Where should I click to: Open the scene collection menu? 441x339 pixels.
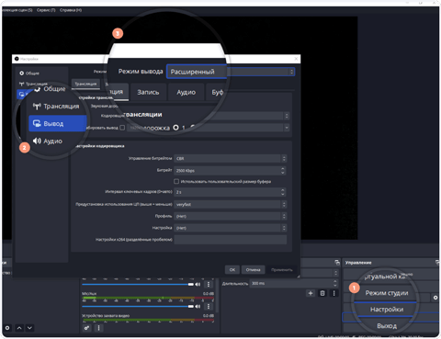(x=17, y=10)
